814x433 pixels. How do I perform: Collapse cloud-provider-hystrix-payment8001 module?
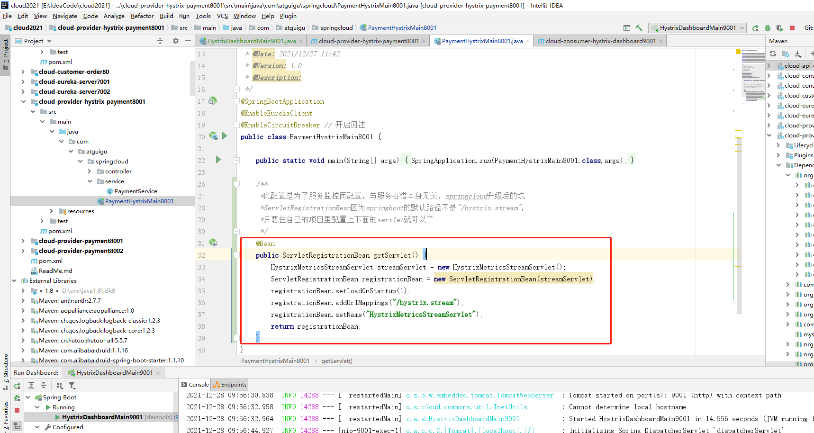(x=23, y=101)
